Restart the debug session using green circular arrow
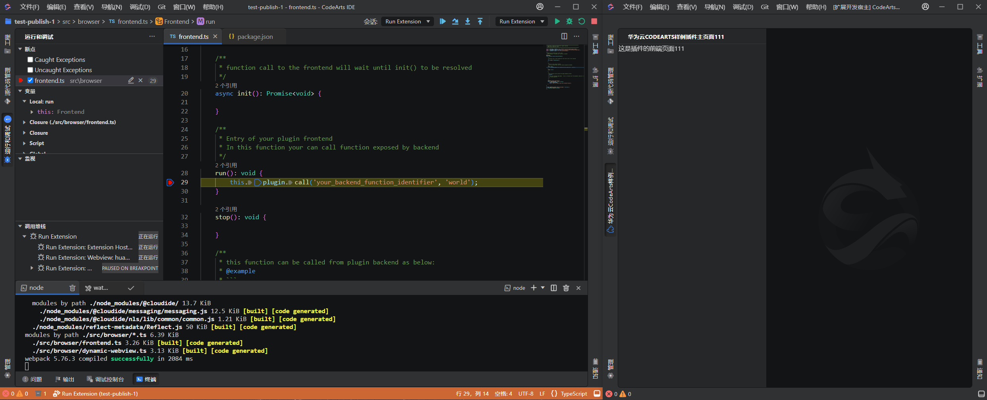 click(582, 21)
